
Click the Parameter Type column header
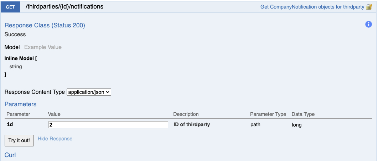(268, 114)
